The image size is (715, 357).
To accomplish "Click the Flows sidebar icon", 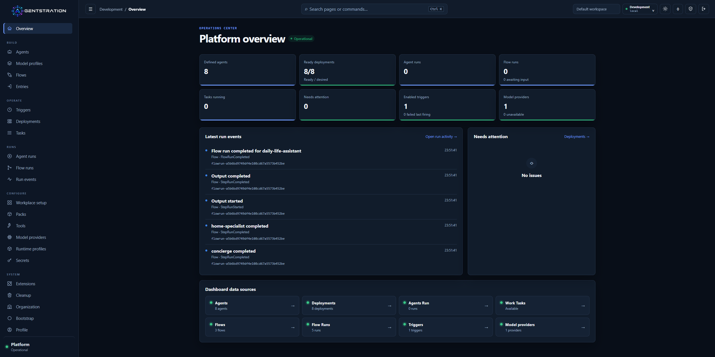I will pyautogui.click(x=10, y=75).
